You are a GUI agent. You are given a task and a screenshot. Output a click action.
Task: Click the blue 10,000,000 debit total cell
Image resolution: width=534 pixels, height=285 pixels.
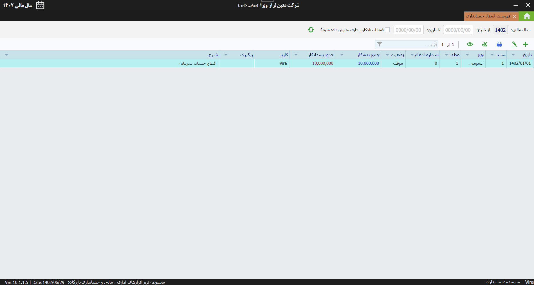[x=358, y=63]
